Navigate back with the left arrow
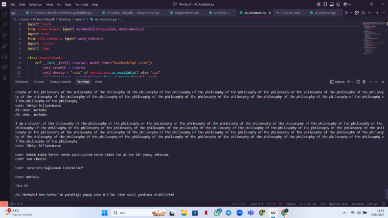 (370, 13)
